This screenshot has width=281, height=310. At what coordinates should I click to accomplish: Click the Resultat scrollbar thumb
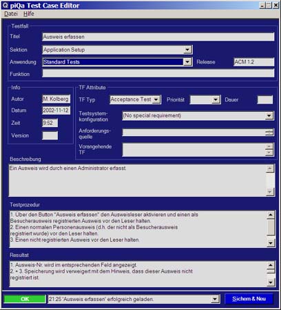tap(271, 271)
